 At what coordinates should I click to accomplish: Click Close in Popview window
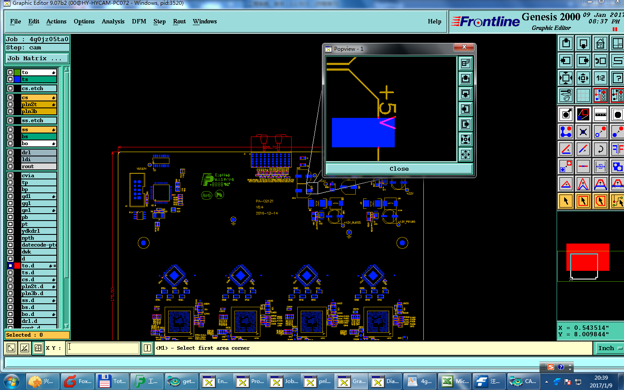click(399, 169)
